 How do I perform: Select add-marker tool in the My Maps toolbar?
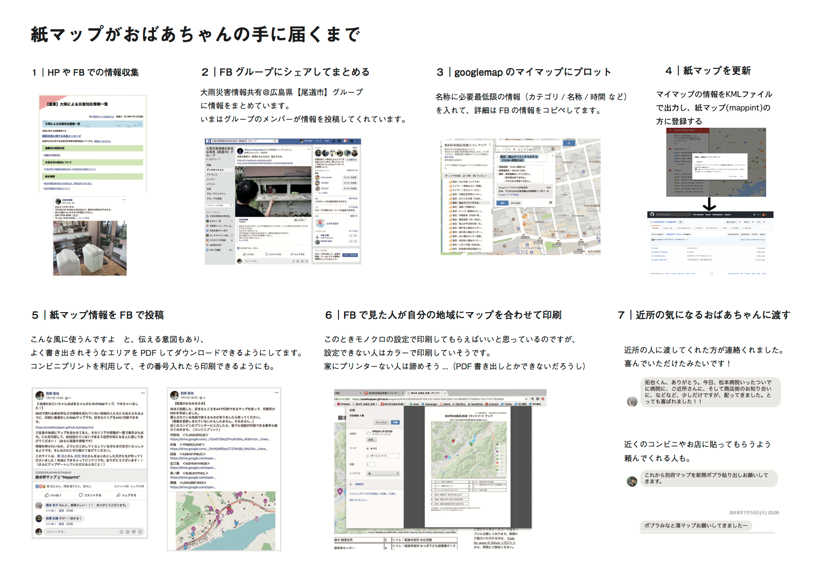pyautogui.click(x=514, y=150)
